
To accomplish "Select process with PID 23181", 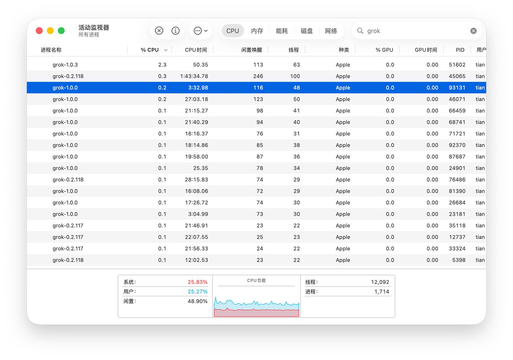I will (x=256, y=215).
